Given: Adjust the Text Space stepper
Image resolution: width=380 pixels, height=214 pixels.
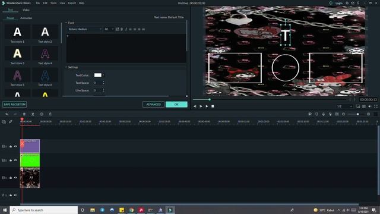Looking at the screenshot, I should pos(103,83).
